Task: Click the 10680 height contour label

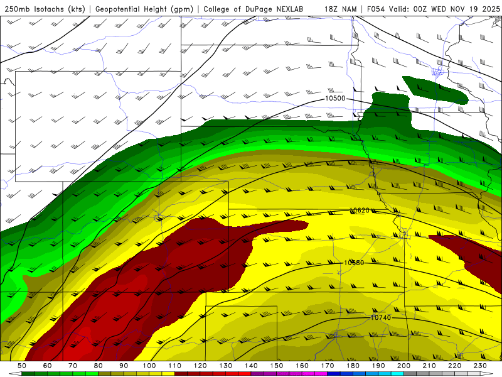Action: pos(354,263)
